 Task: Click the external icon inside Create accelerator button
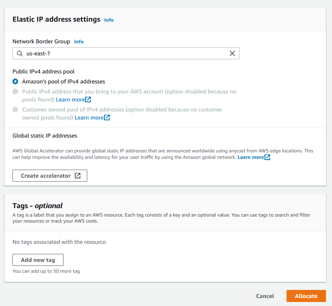coord(78,176)
